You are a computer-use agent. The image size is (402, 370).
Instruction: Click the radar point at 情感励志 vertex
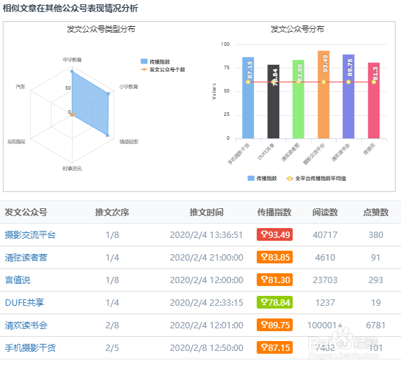107,135
